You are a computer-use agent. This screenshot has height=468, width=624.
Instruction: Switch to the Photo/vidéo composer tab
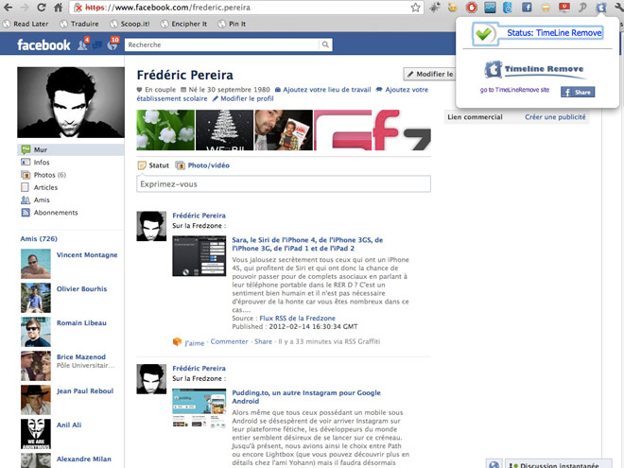click(x=202, y=165)
